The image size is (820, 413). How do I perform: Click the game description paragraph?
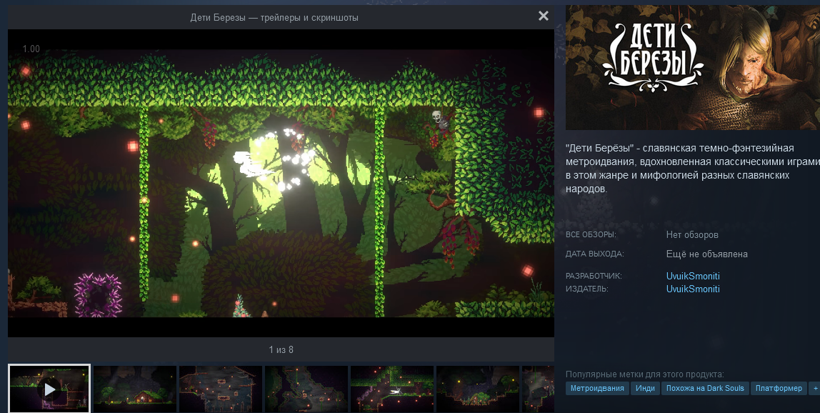click(x=693, y=169)
